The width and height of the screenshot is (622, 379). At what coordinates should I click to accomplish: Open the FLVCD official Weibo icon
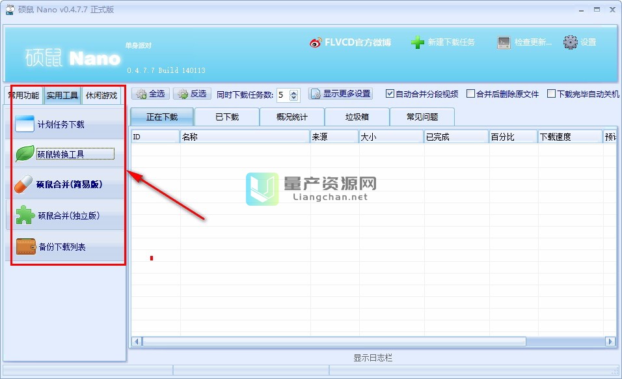coord(316,42)
